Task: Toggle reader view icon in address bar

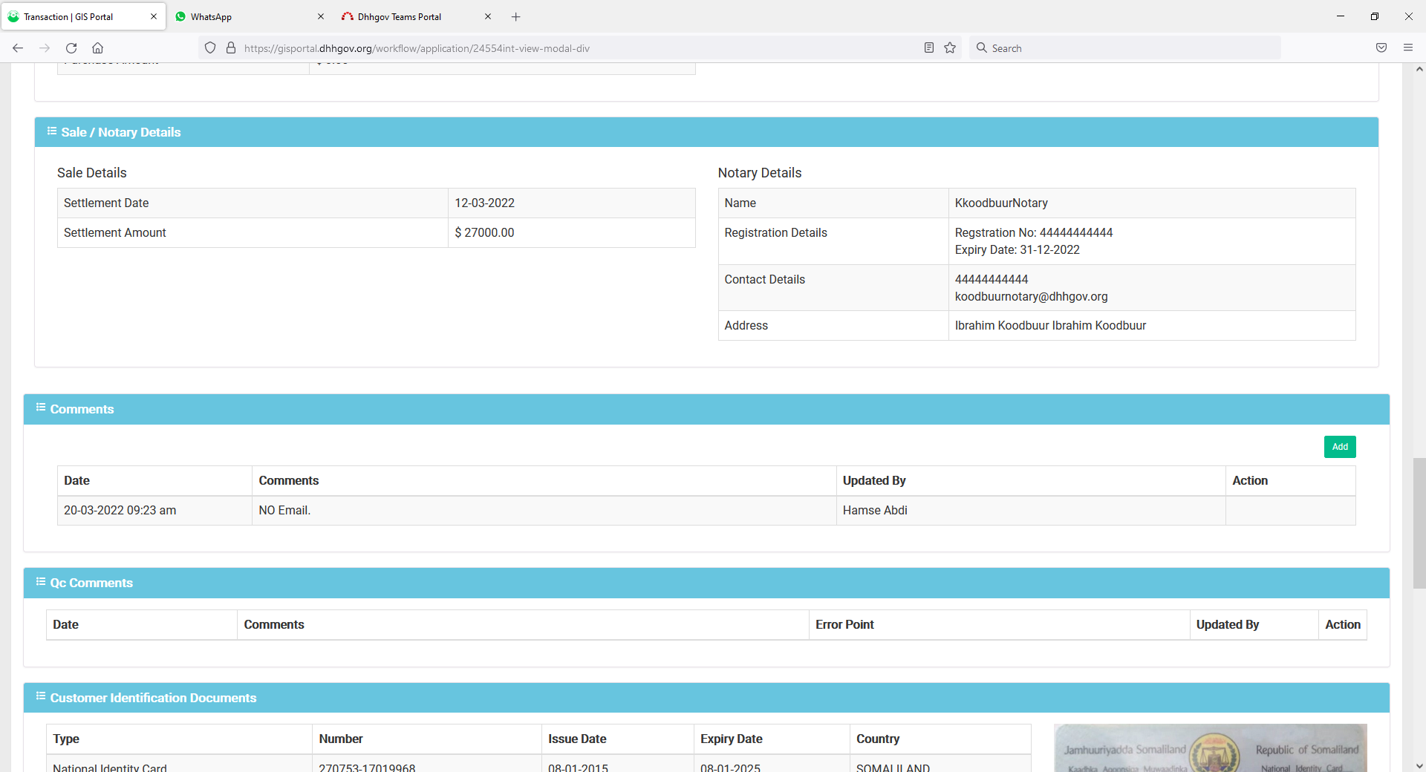Action: tap(928, 48)
